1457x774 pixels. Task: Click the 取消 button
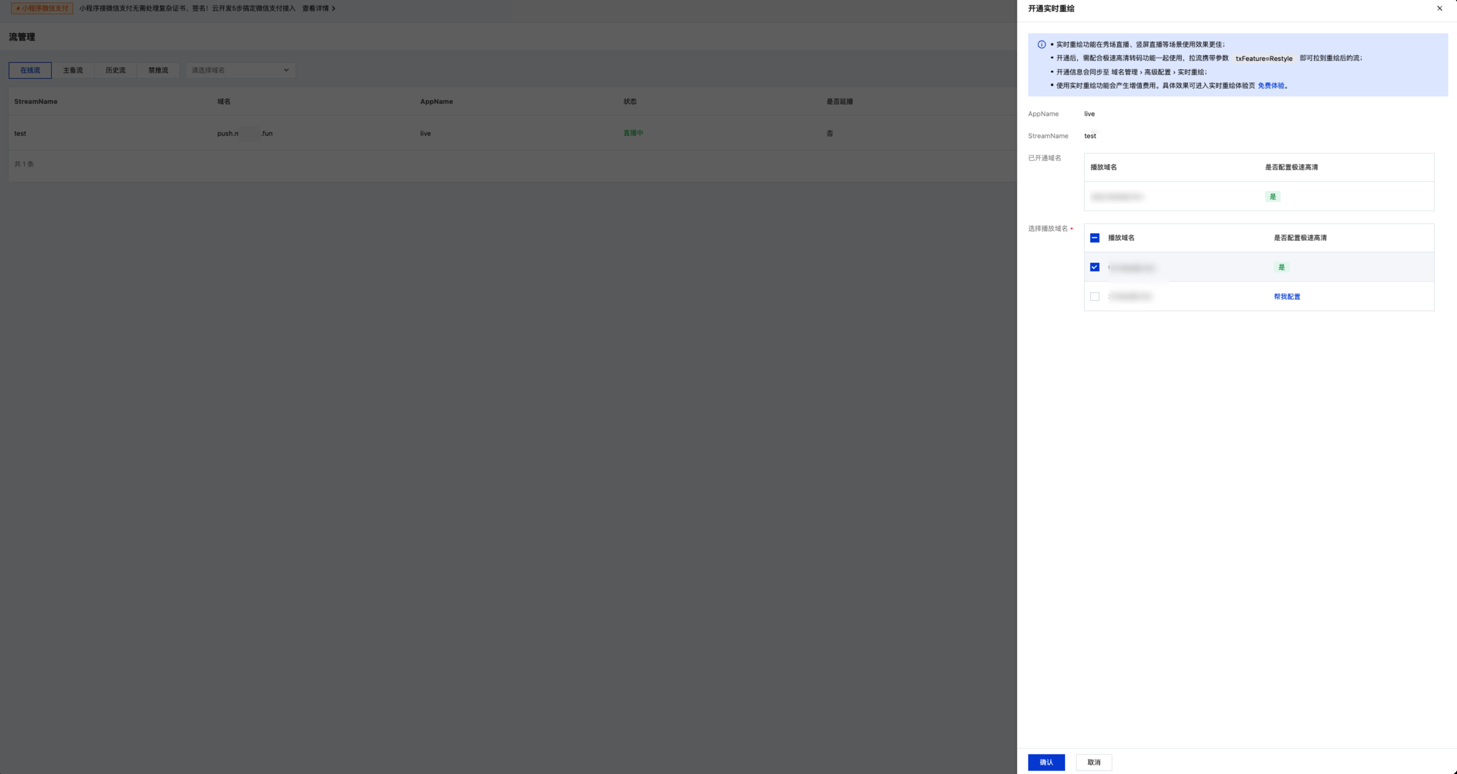pos(1094,762)
